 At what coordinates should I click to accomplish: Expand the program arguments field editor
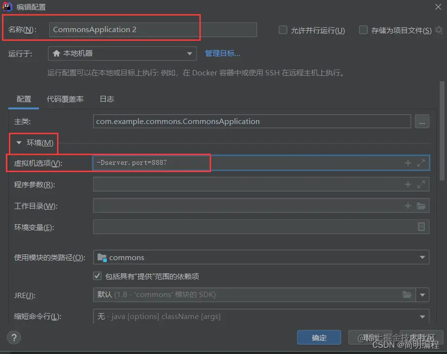(421, 184)
